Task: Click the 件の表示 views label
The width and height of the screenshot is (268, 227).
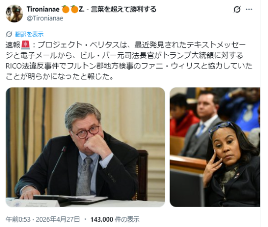Action: pos(127,219)
